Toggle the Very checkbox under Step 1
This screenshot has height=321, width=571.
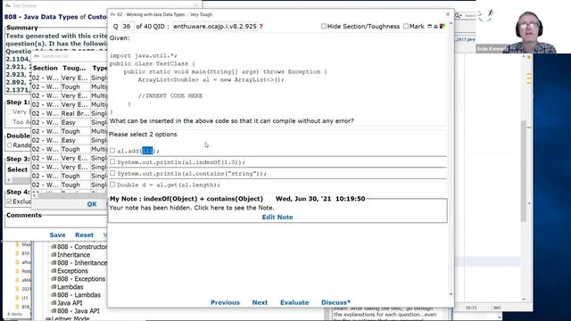9,111
